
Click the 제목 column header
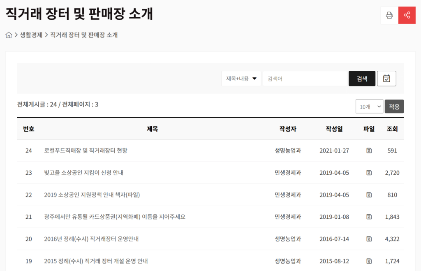[x=152, y=129]
